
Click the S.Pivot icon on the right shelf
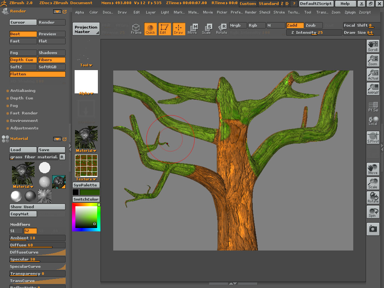[x=373, y=138]
